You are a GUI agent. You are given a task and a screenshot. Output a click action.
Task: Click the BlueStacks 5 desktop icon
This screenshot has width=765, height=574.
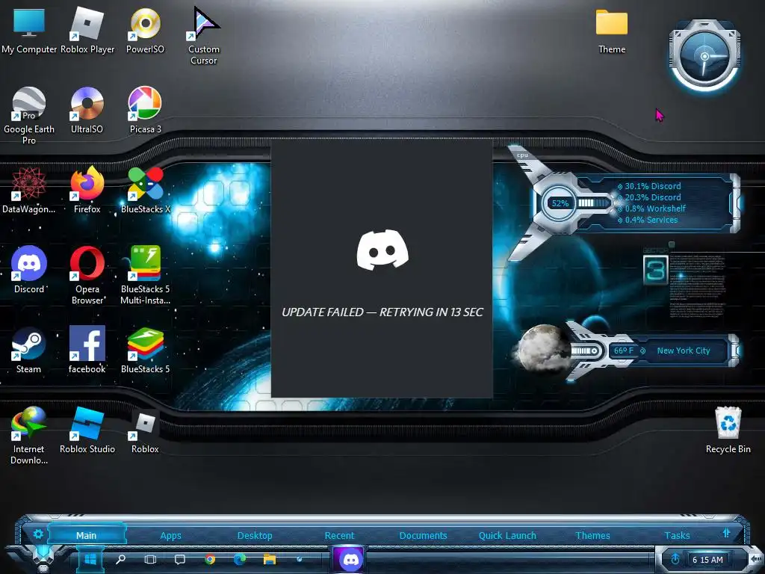tap(145, 351)
